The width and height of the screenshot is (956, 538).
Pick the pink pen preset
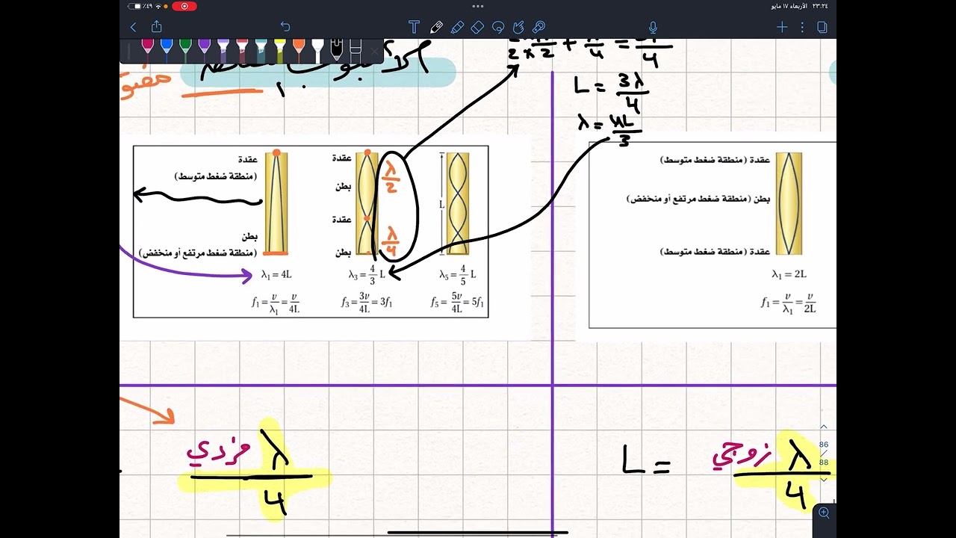coord(148,49)
